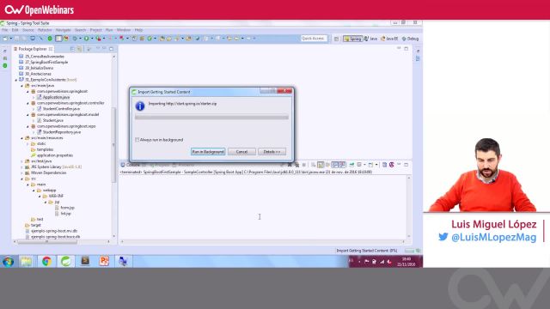This screenshot has height=309, width=550.
Task: Toggle Scroll Lock in Console toolbar
Action: coord(321,165)
